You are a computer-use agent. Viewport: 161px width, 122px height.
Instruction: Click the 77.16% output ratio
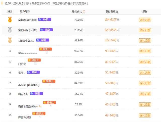click(79, 20)
